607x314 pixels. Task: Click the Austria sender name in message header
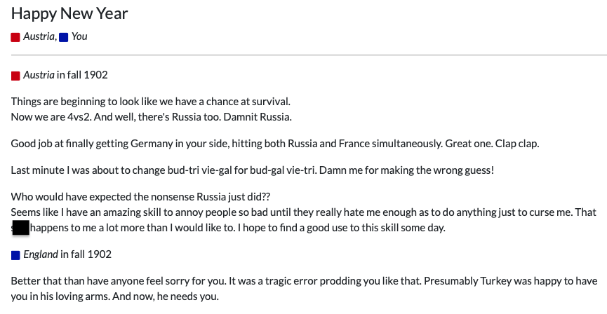click(39, 74)
